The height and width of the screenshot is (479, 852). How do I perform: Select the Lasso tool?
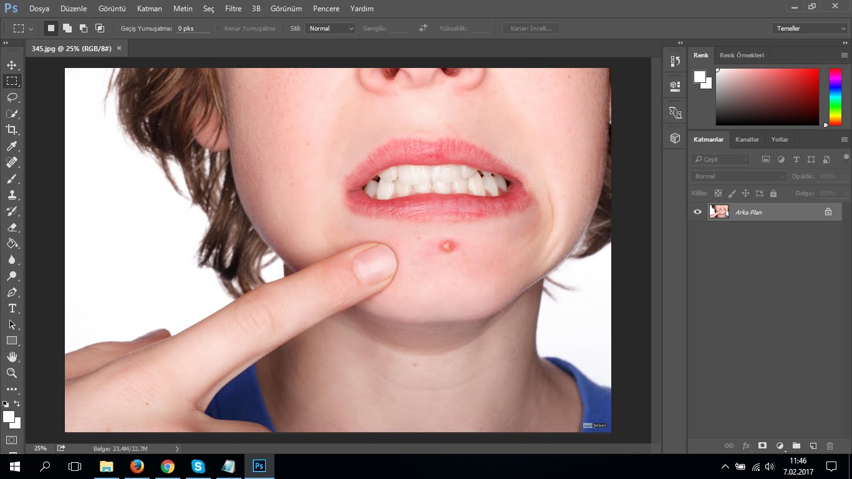pos(14,97)
